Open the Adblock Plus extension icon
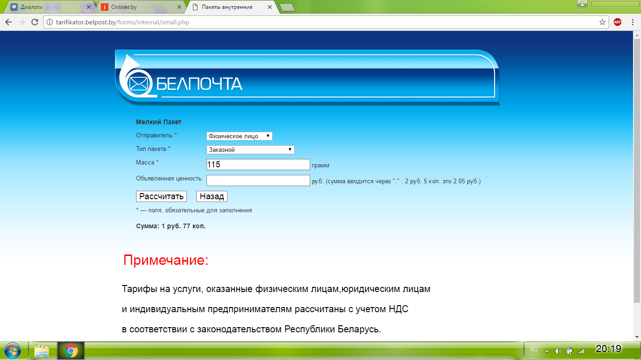The image size is (641, 360). pos(618,22)
